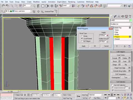Activate the Select Object arrow tool
Screen dimensions: 133x100
35,6
